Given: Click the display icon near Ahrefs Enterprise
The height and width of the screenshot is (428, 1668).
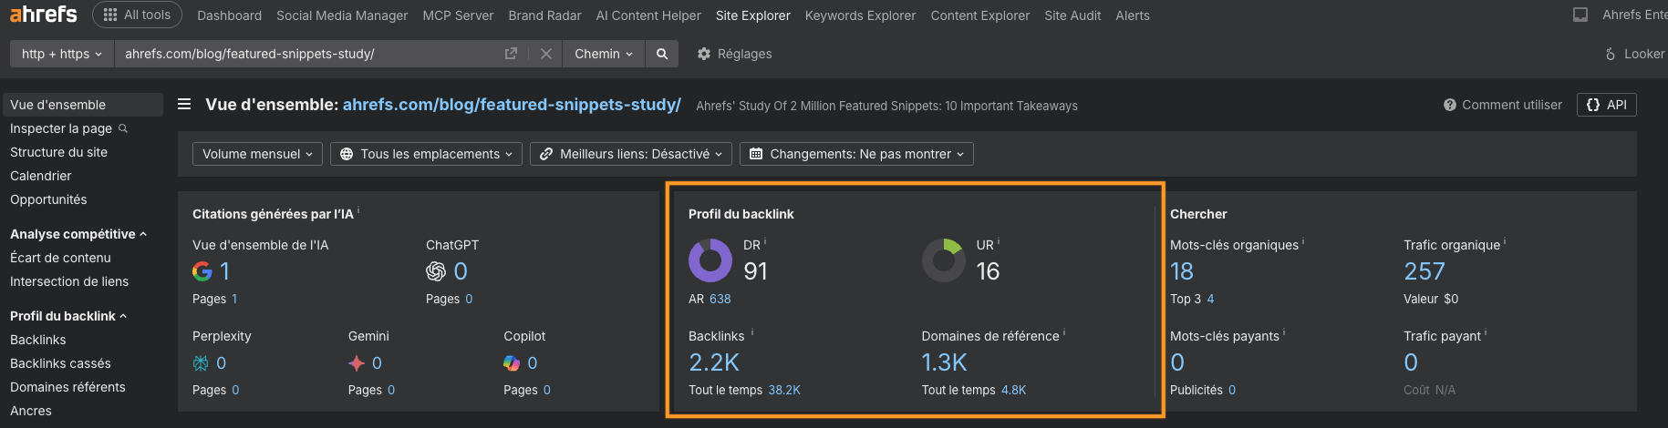Looking at the screenshot, I should tap(1580, 15).
